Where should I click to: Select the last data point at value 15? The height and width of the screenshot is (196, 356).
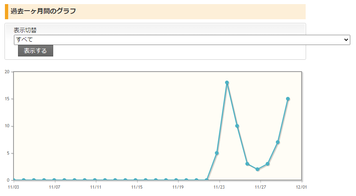[288, 99]
